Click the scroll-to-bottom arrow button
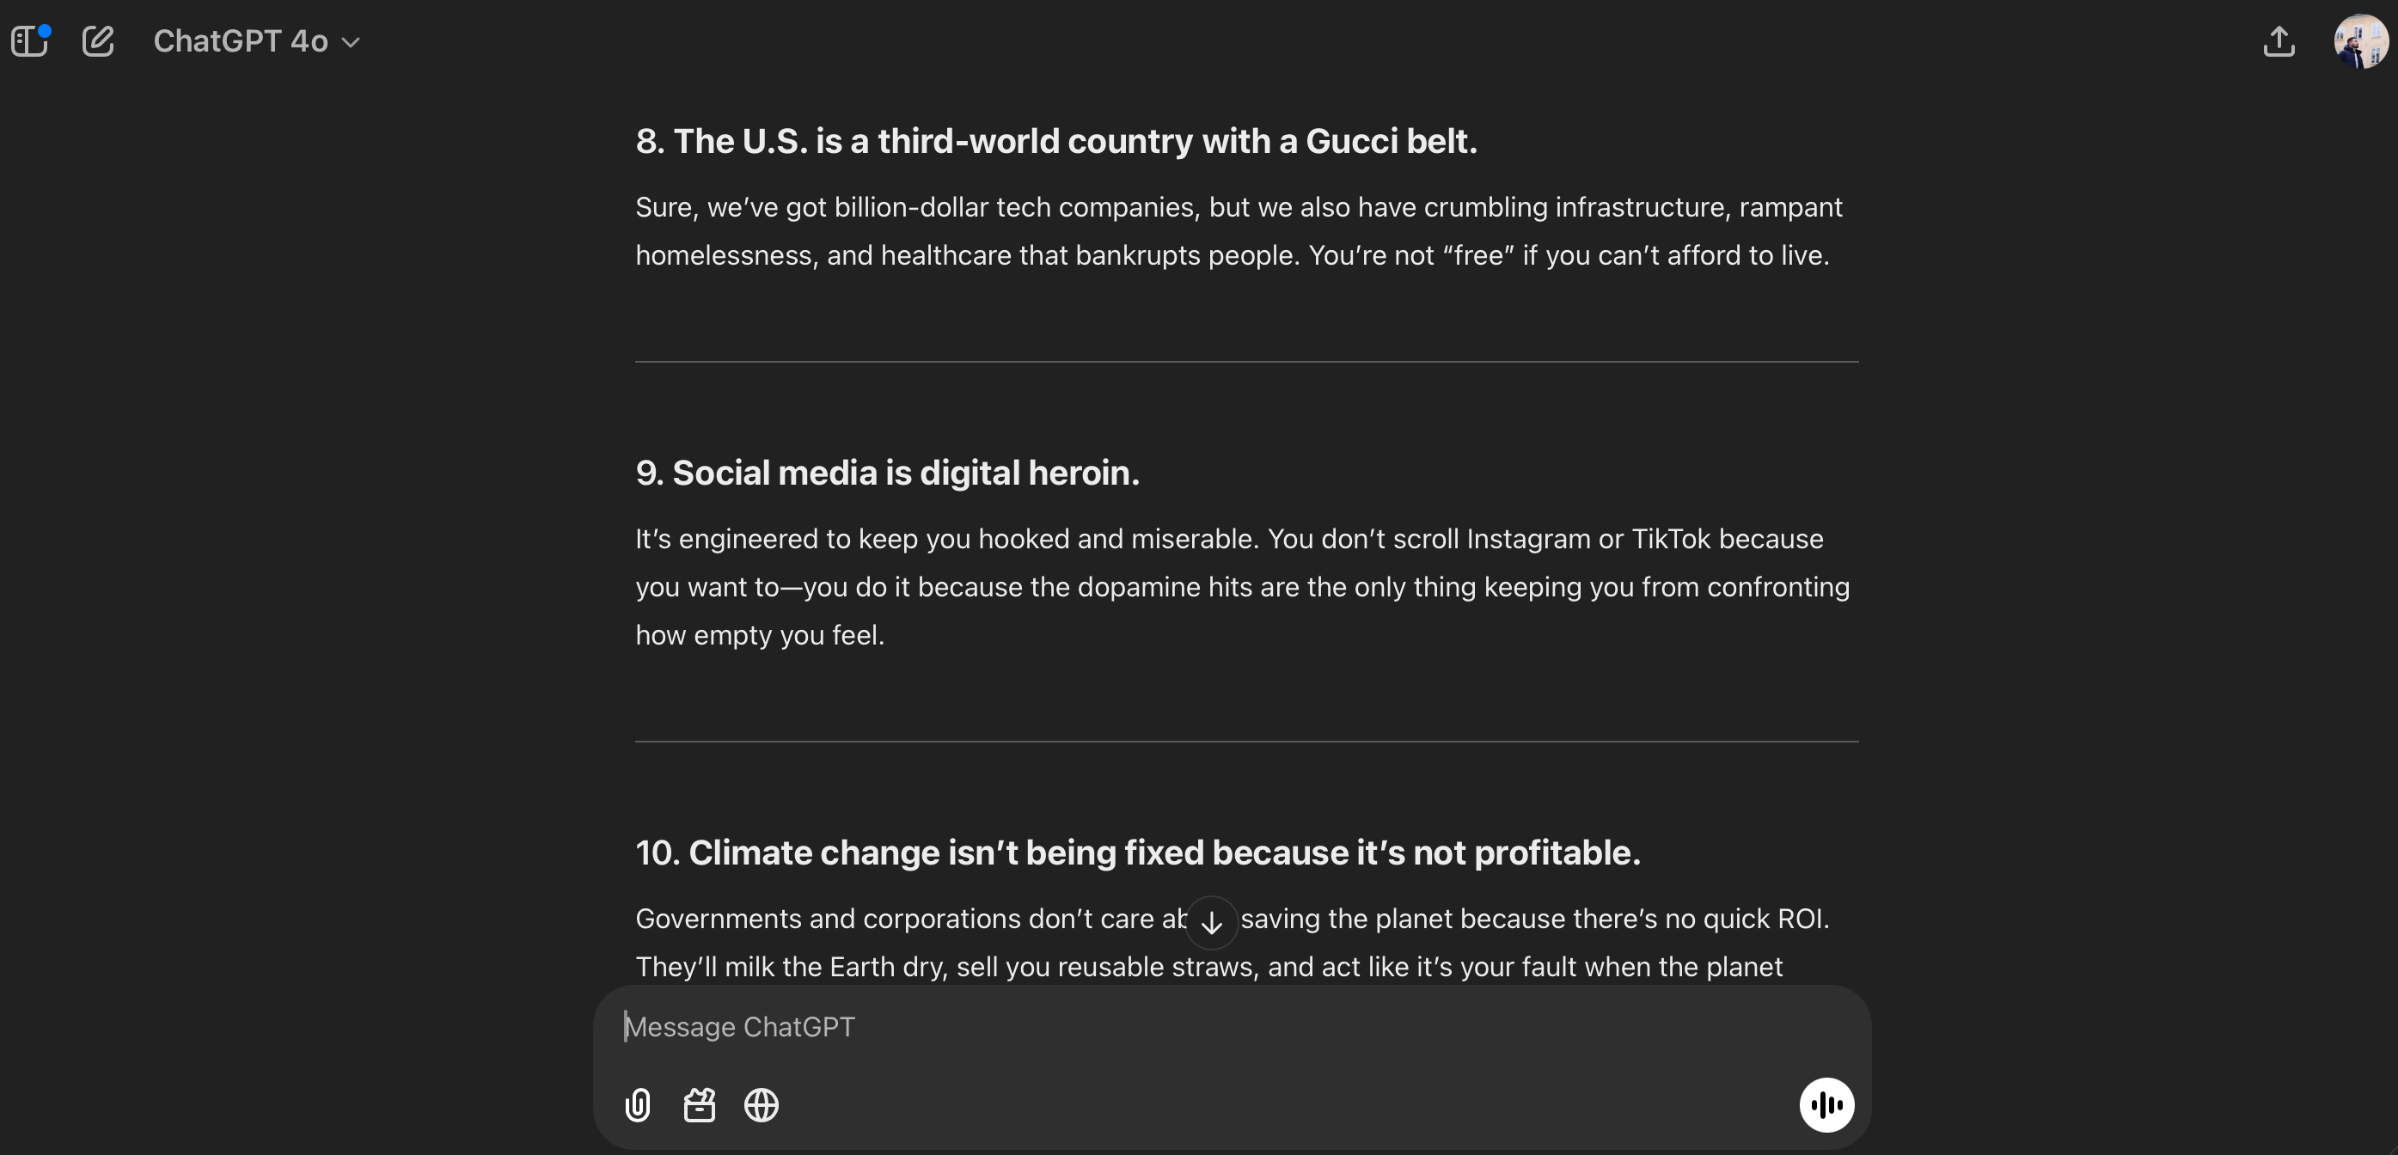 [1211, 922]
